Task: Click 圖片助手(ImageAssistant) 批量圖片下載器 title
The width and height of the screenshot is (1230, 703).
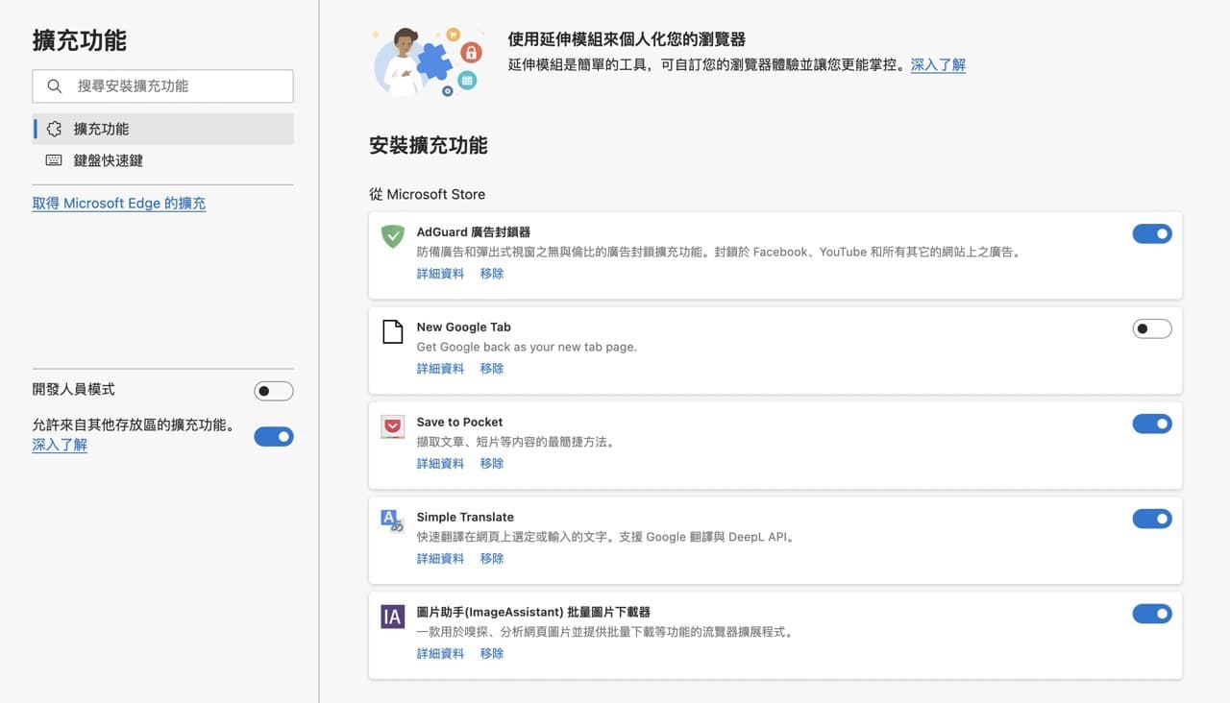Action: [533, 613]
